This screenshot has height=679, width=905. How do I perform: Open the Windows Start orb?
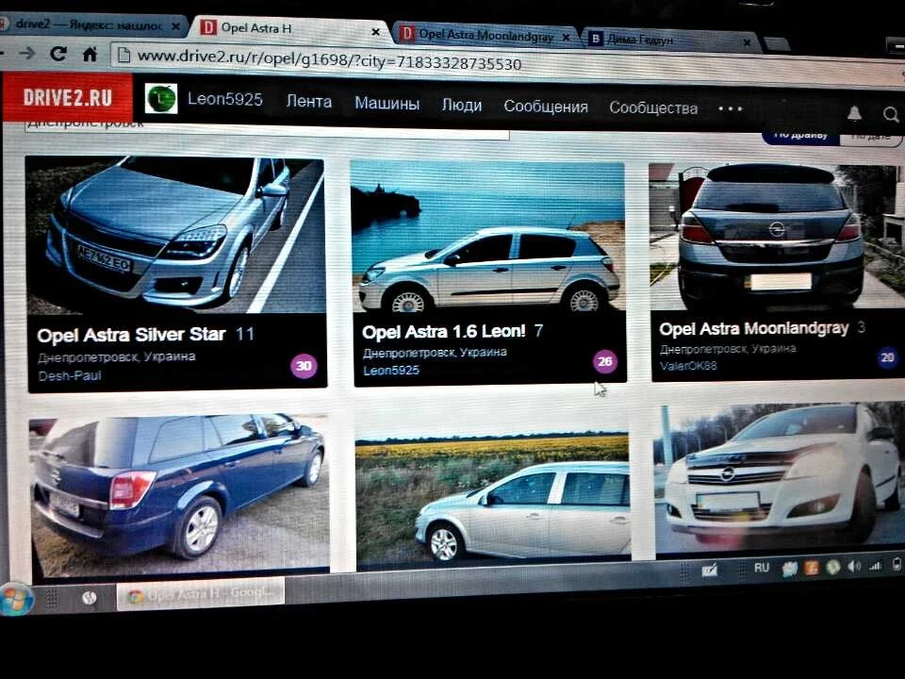click(x=16, y=599)
